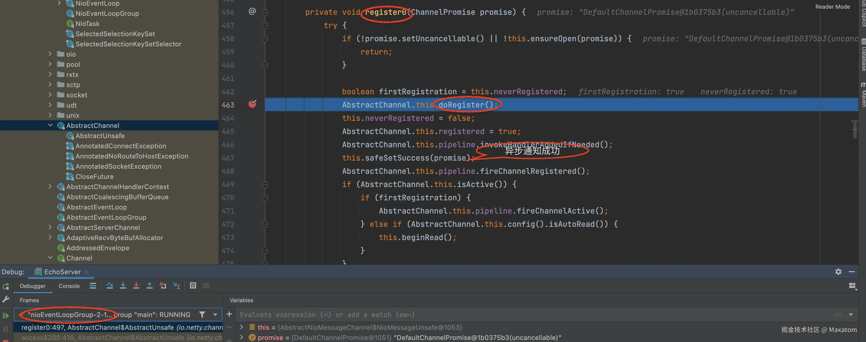Click the Drop Frame icon

pos(163,286)
